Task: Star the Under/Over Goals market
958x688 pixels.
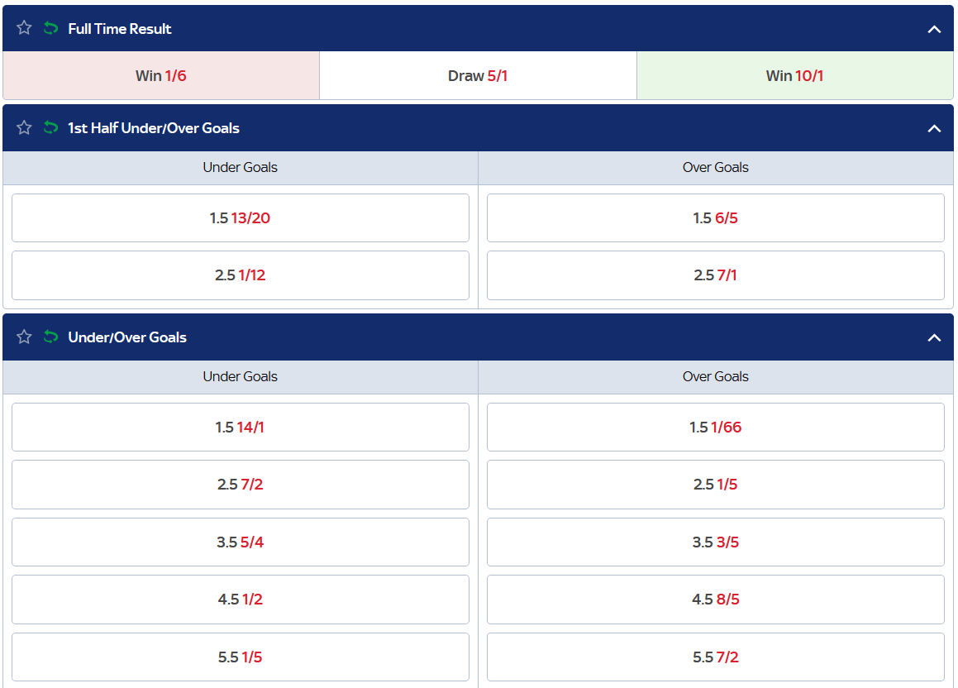Action: coord(23,337)
